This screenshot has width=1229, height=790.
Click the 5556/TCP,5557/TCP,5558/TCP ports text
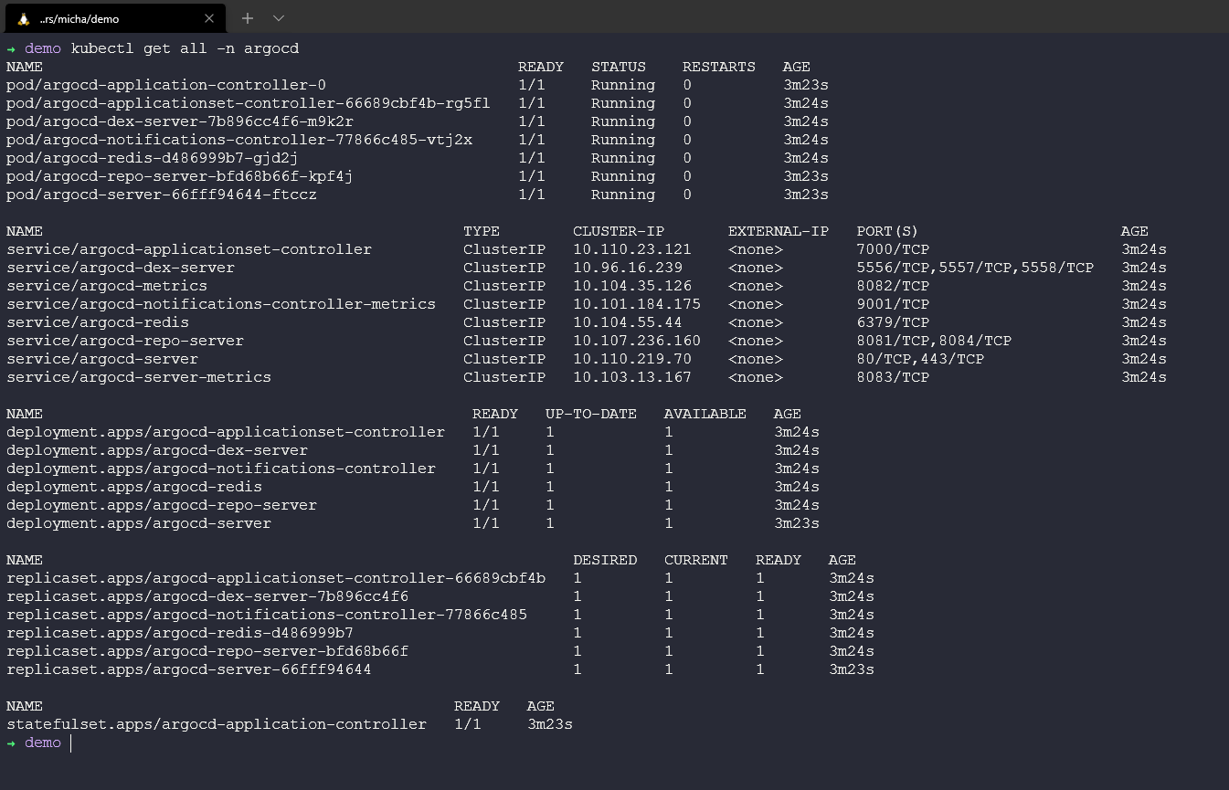[974, 268]
